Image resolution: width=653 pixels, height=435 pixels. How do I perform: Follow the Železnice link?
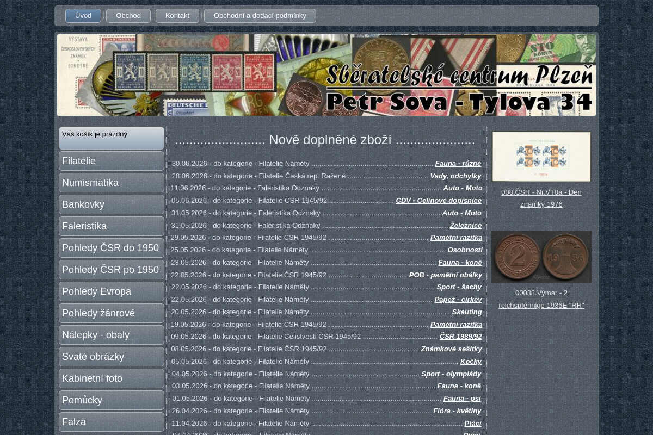tap(466, 226)
